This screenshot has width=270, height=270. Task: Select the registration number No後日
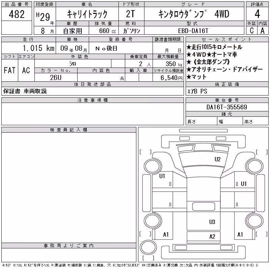[106, 48]
